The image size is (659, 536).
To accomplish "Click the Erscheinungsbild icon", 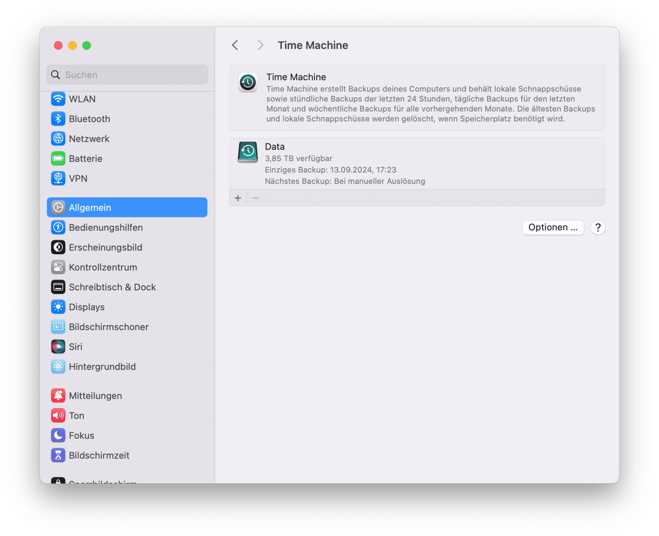I will click(x=58, y=247).
